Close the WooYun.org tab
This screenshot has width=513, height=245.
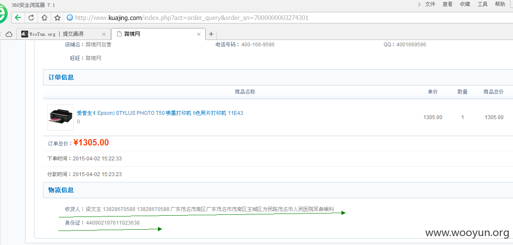tap(104, 34)
